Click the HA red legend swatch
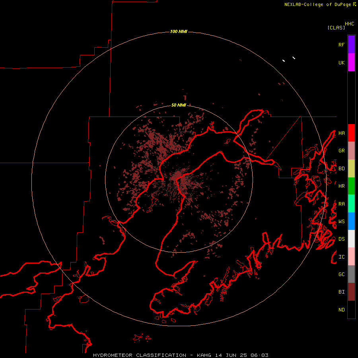Image resolution: width=358 pixels, height=358 pixels. (x=351, y=133)
